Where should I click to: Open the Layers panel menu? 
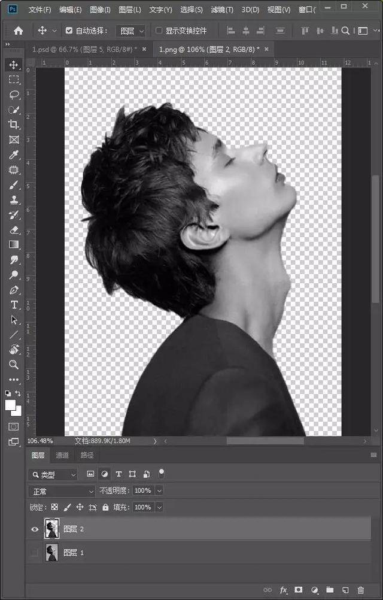click(374, 455)
